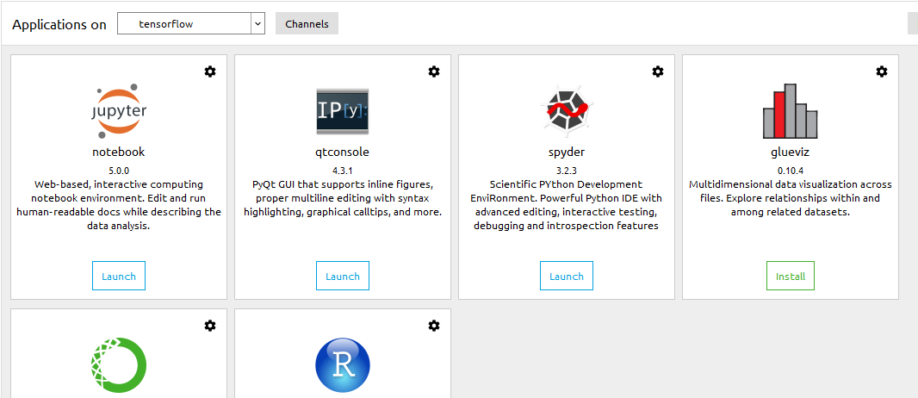Click spyder description text
Viewport: 918px width, 398px height.
(567, 205)
